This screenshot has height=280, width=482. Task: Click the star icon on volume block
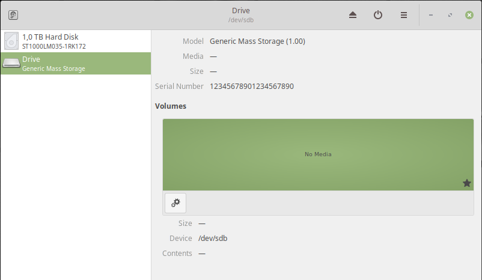point(466,183)
